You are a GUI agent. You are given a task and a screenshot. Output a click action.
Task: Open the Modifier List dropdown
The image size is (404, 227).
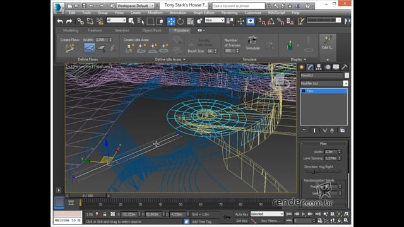[x=324, y=83]
